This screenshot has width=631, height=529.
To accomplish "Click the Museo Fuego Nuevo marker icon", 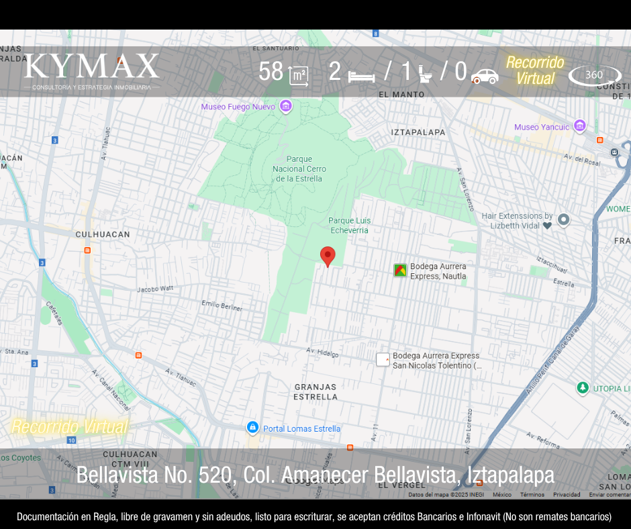I will point(286,106).
